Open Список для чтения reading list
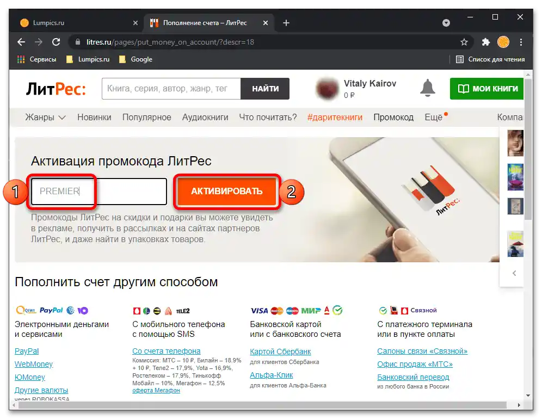The height and width of the screenshot is (419, 542). coord(490,59)
